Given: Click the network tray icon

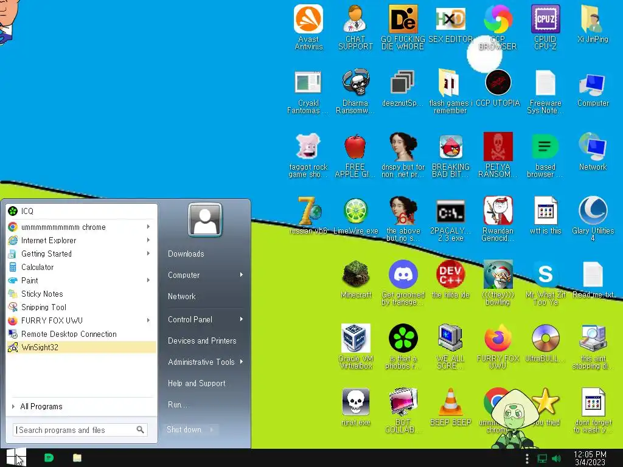Looking at the screenshot, I should (x=542, y=458).
